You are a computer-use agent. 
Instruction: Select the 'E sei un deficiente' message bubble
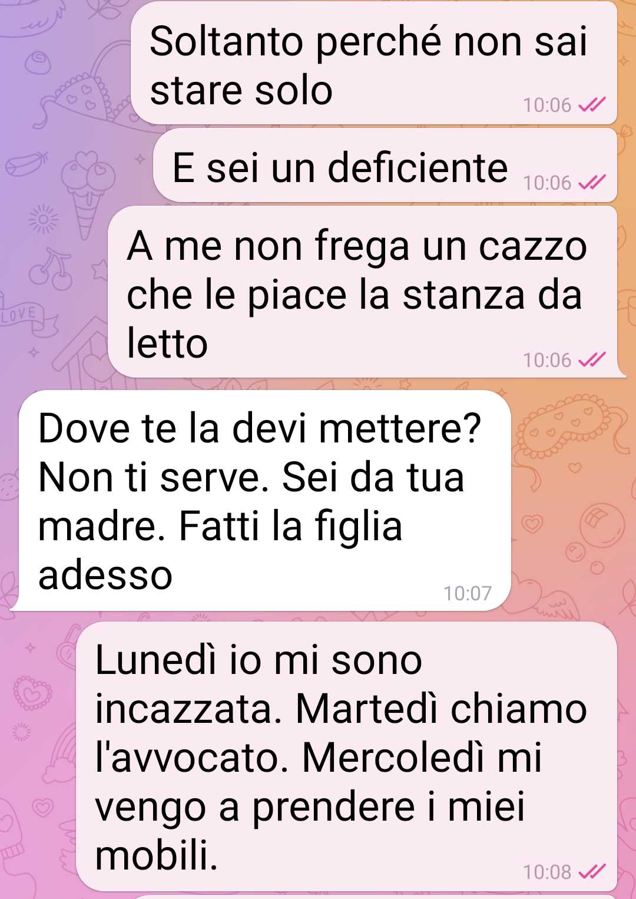pyautogui.click(x=385, y=166)
